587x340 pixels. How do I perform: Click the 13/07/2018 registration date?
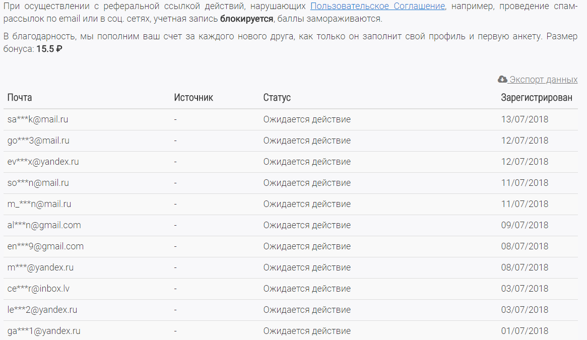click(525, 119)
